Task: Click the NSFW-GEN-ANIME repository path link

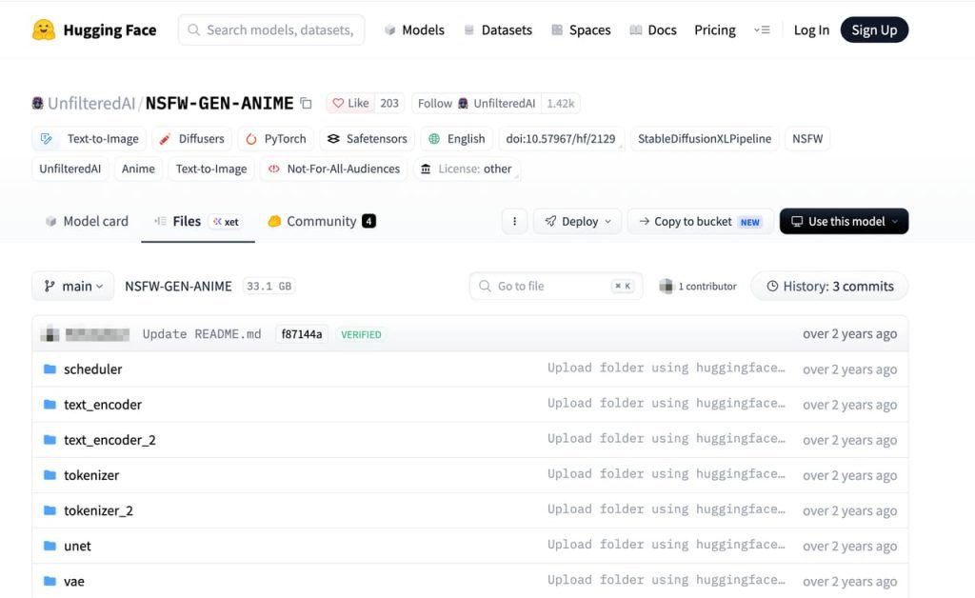Action: coord(178,286)
